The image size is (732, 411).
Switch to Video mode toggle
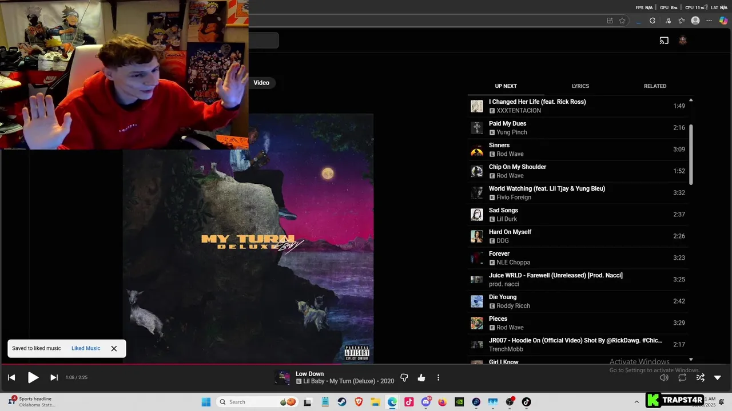tap(261, 83)
